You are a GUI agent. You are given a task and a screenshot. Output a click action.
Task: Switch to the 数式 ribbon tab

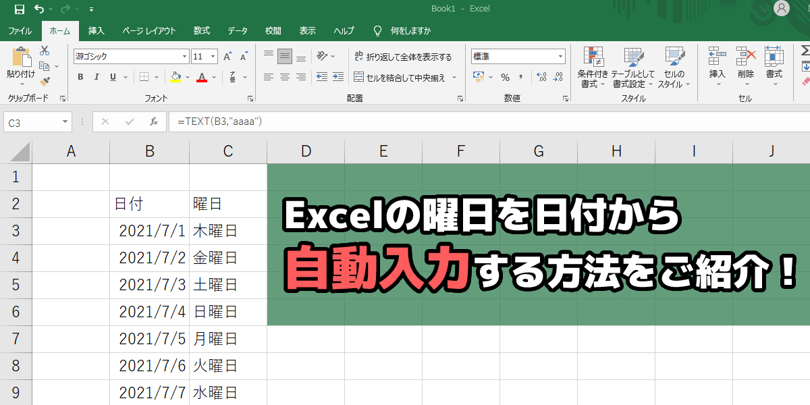click(200, 30)
